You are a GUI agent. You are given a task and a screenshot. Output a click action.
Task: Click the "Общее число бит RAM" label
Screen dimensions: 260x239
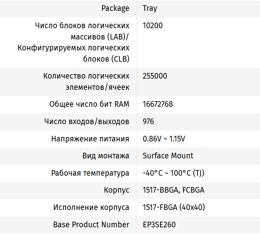89,104
